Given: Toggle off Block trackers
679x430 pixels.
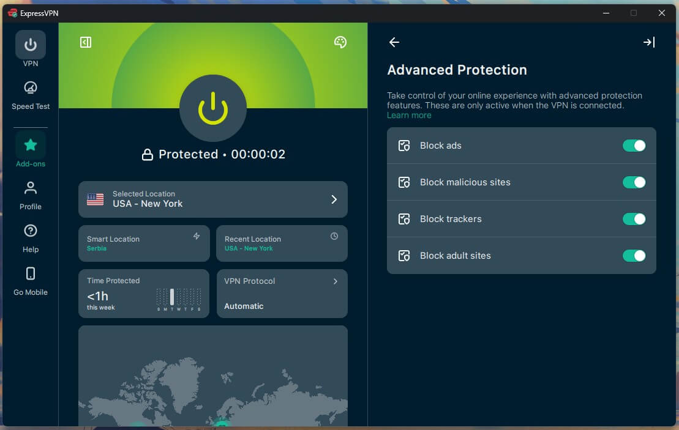Looking at the screenshot, I should [634, 219].
